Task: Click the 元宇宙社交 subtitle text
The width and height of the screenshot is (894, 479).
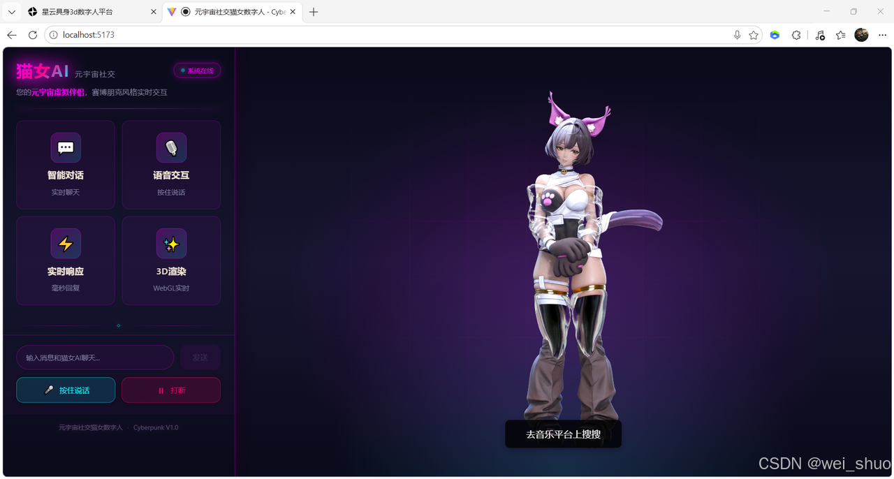Action: pos(95,74)
